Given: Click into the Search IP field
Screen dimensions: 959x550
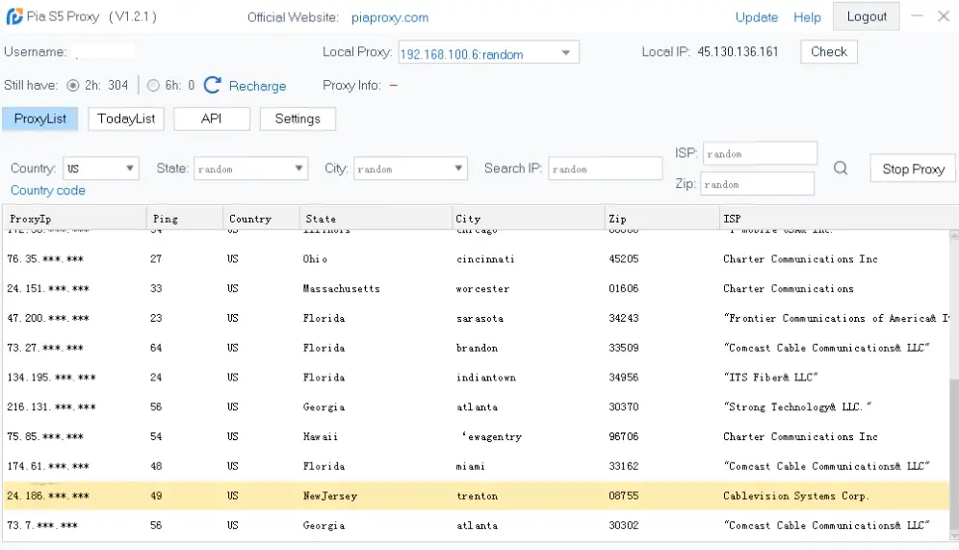Looking at the screenshot, I should pyautogui.click(x=605, y=169).
